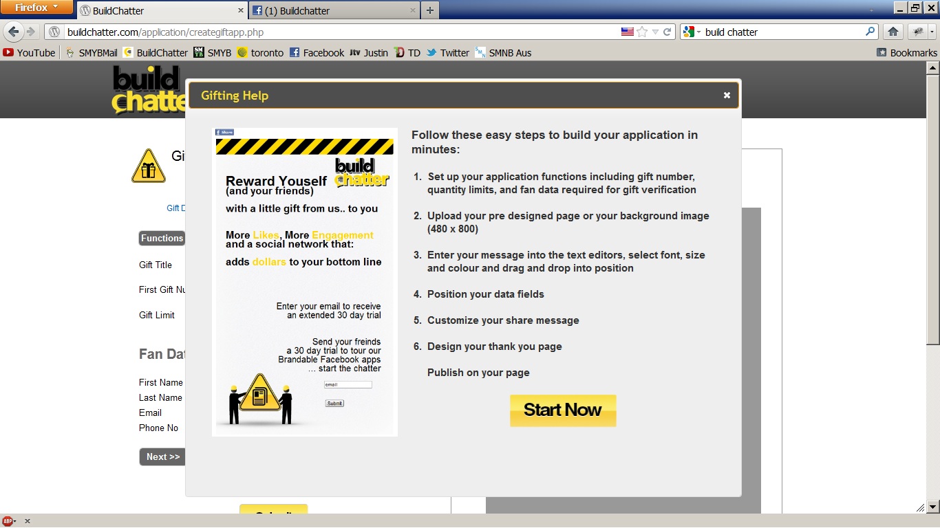Open the address bar history dropdown
This screenshot has width=940, height=528.
[655, 32]
